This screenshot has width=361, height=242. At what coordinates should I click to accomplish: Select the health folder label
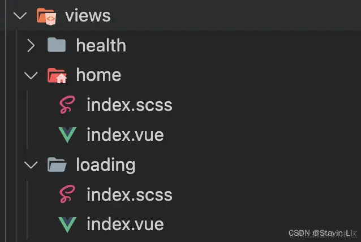tap(101, 45)
